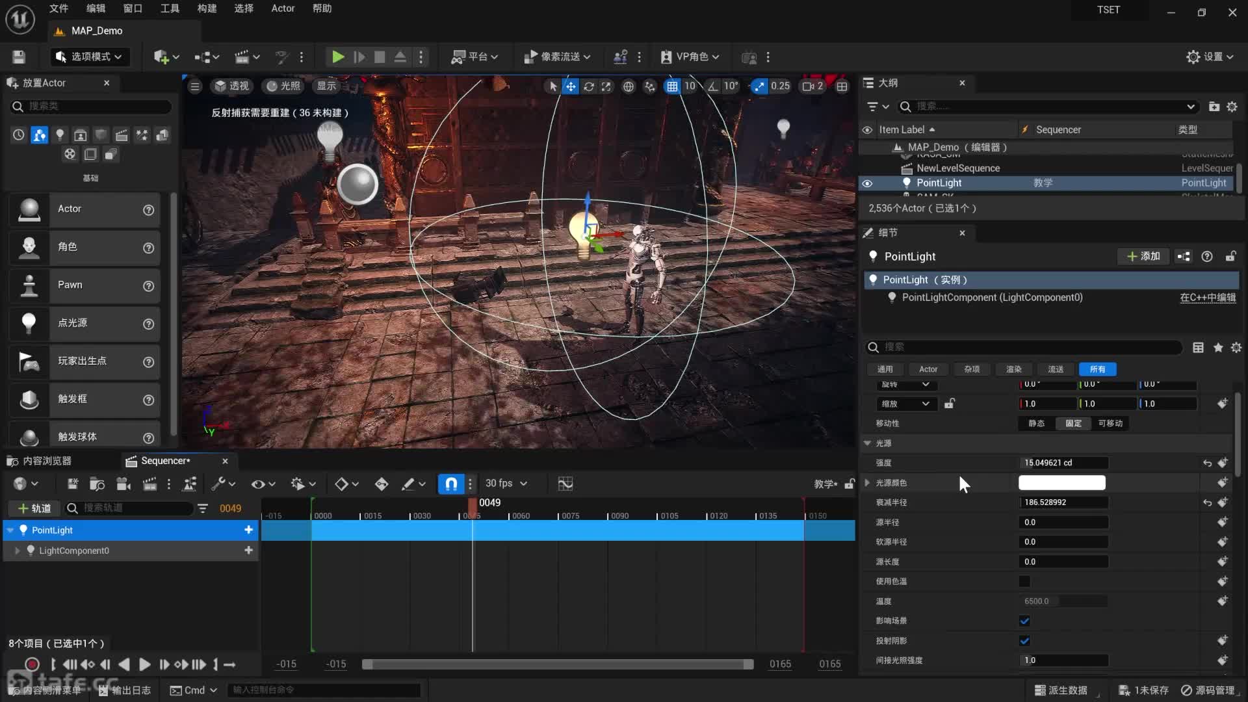Set mobility to 可移动 movable
The height and width of the screenshot is (702, 1248).
pyautogui.click(x=1110, y=423)
